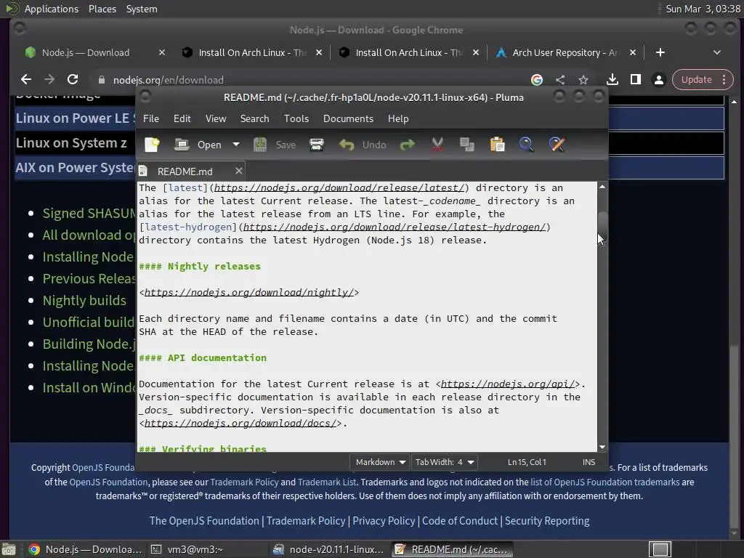This screenshot has height=558, width=744.
Task: Close the README.md tab in Pluma
Action: pos(238,171)
